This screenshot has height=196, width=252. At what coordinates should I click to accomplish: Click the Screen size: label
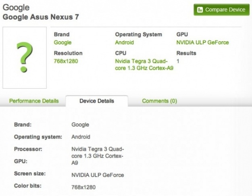point(30,173)
